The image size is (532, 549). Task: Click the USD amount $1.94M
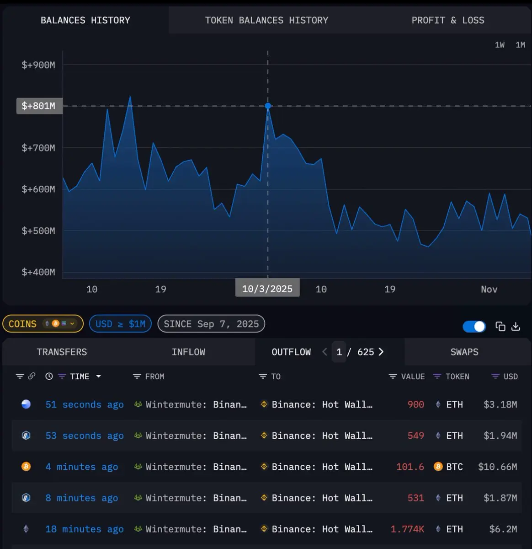click(x=500, y=436)
